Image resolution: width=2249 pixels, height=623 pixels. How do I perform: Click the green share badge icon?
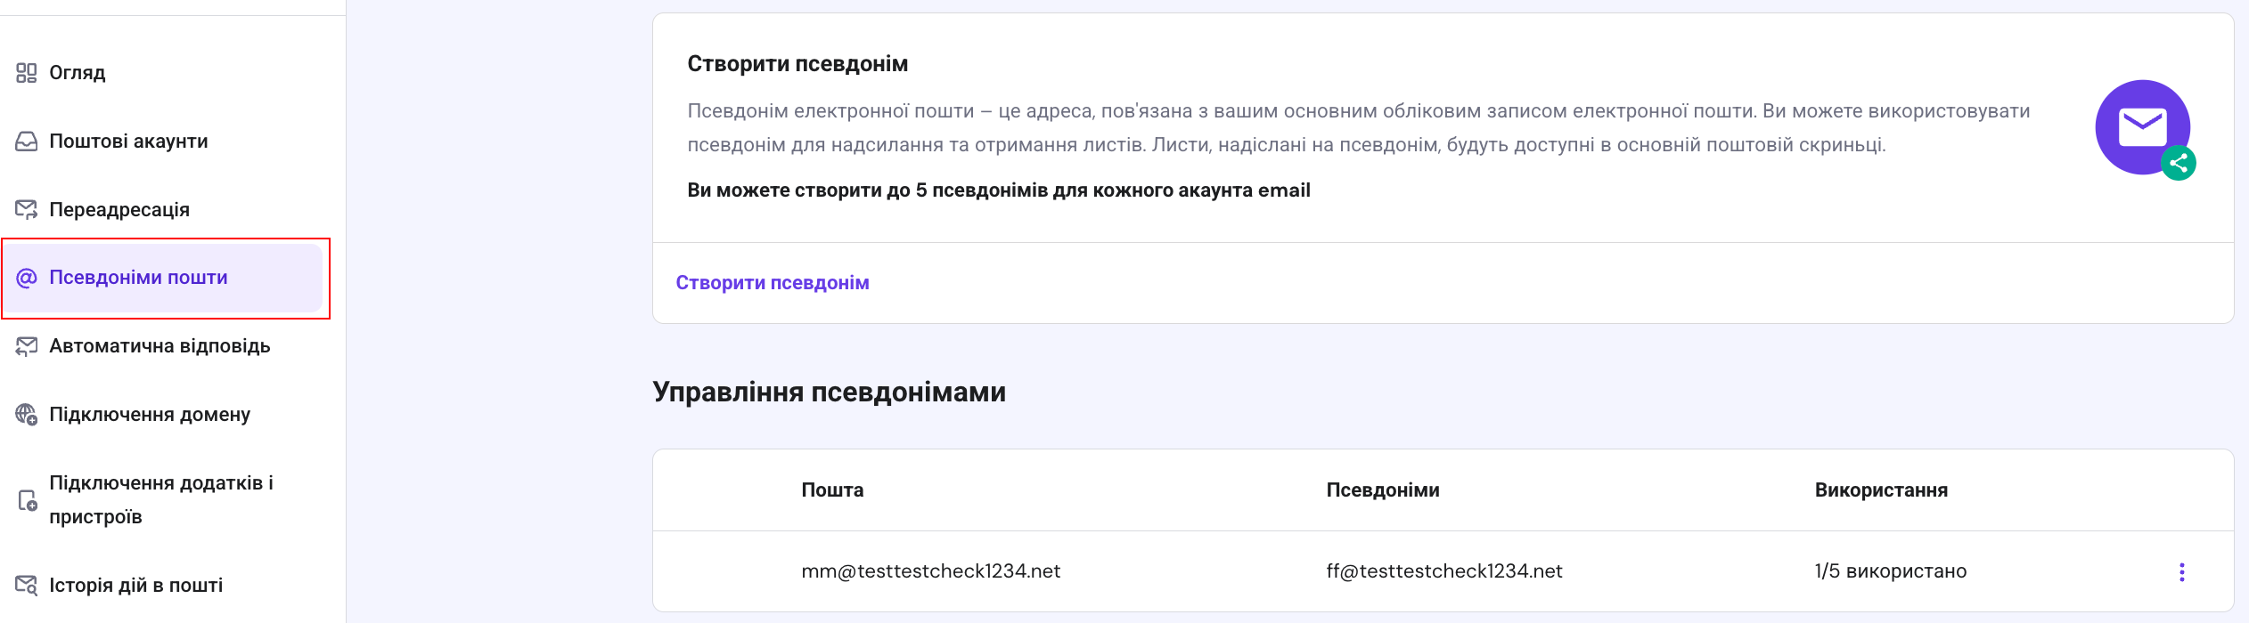click(2179, 163)
